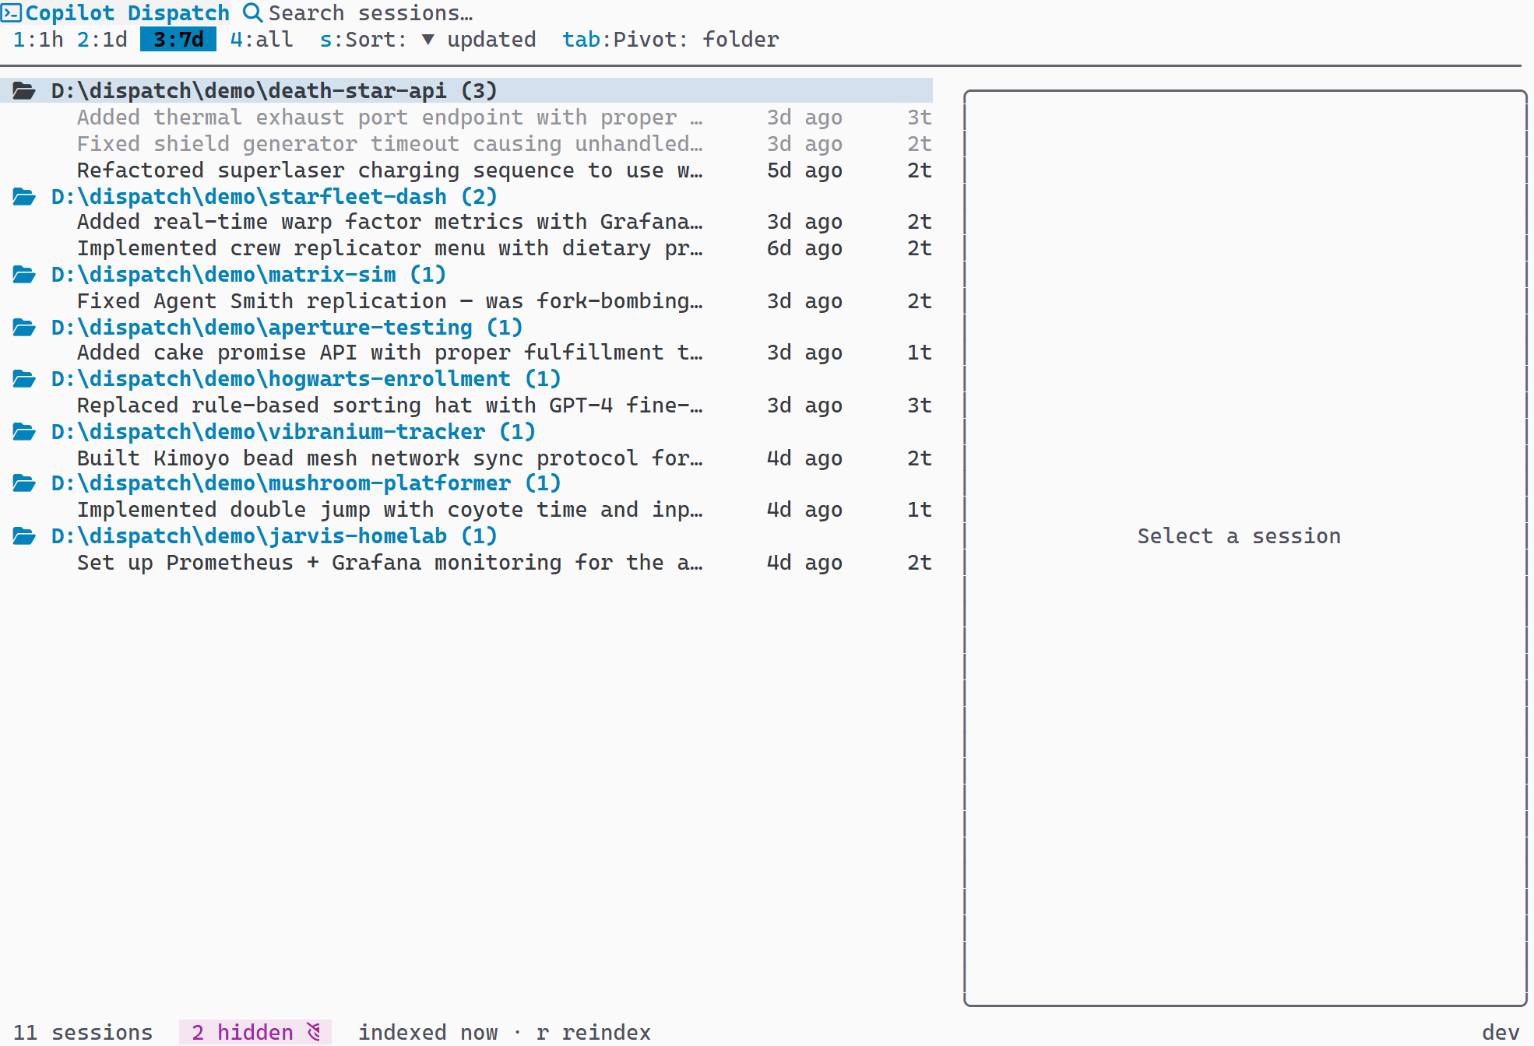Click the folder icon beside mushroom-platformer
The width and height of the screenshot is (1534, 1046).
[24, 483]
